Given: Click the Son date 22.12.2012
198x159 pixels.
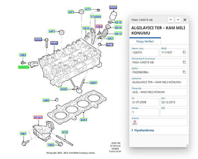Looking at the screenshot, I should click(x=174, y=102).
